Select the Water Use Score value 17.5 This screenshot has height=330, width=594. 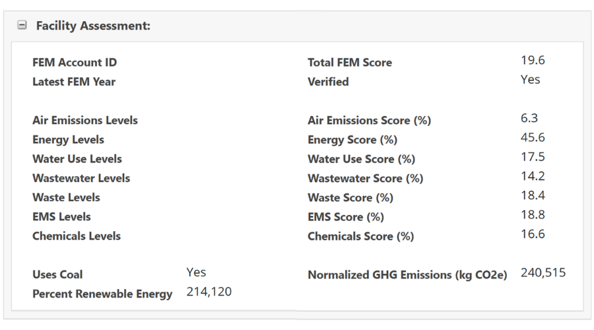click(x=533, y=156)
